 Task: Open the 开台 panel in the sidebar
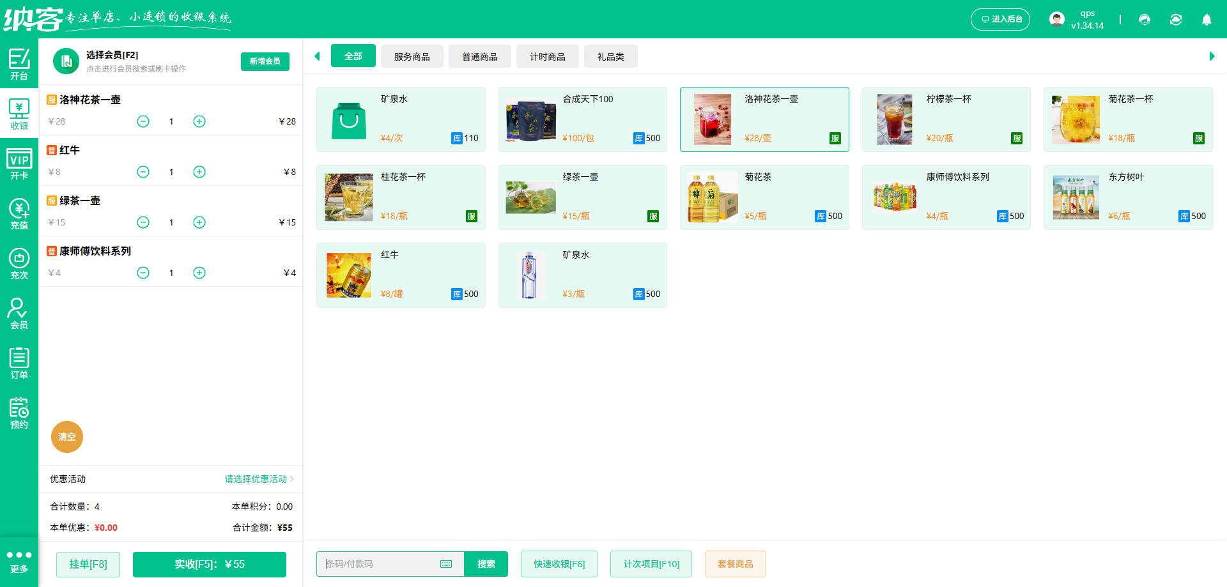coord(19,64)
